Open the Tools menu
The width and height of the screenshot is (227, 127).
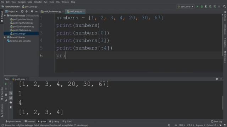point(51,2)
